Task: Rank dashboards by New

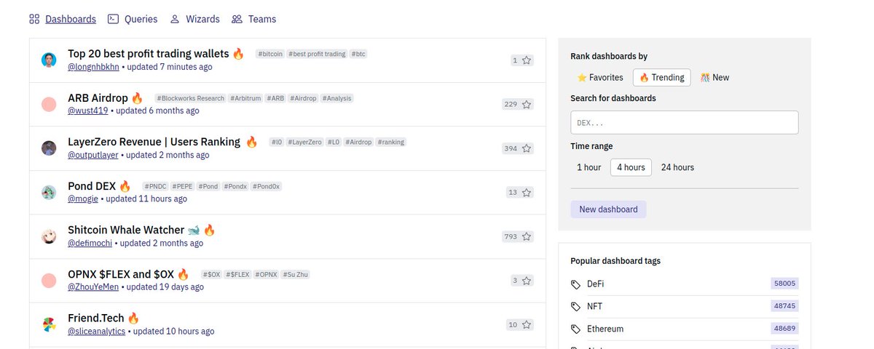Action: (x=714, y=77)
